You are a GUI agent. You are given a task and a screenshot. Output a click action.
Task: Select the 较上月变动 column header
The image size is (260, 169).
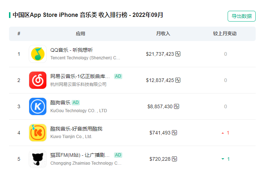(225, 33)
